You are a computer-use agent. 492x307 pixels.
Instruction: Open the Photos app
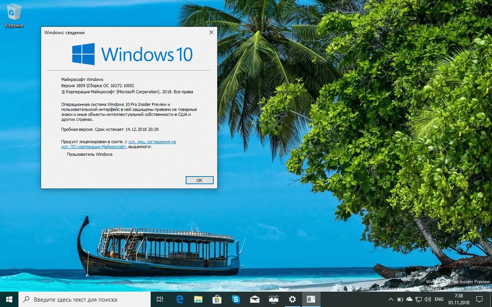click(274, 299)
